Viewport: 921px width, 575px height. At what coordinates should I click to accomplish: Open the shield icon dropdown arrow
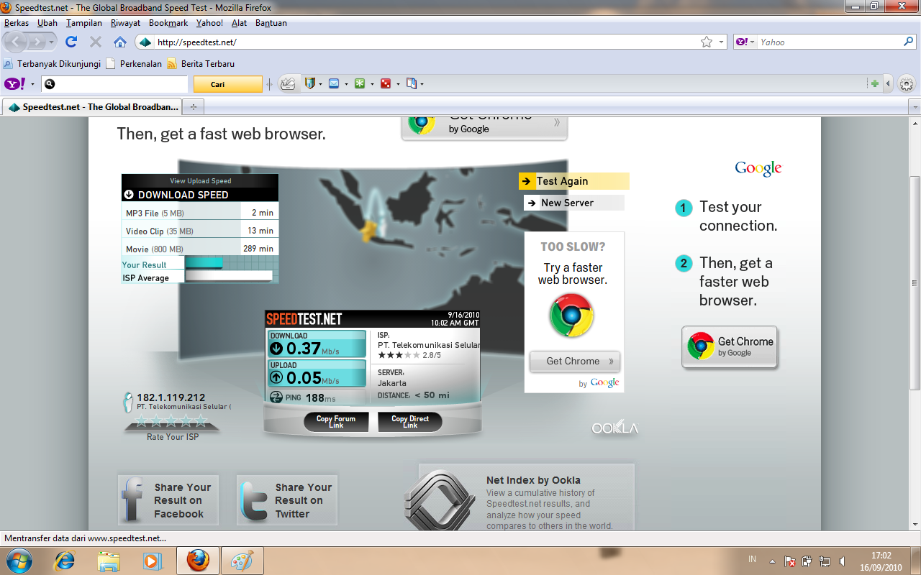pos(320,84)
